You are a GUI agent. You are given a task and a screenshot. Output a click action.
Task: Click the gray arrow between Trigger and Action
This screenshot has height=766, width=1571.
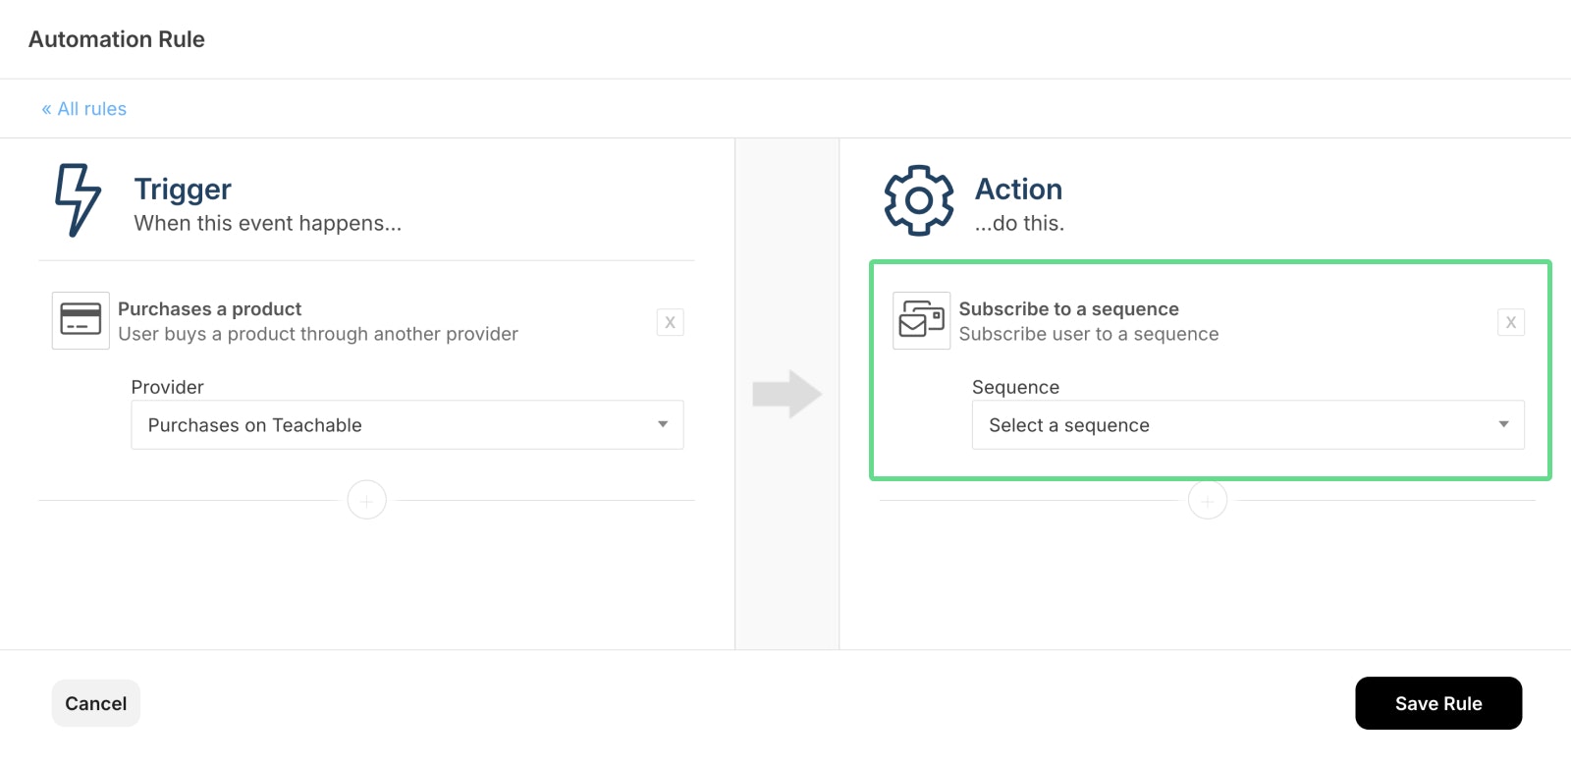(x=786, y=394)
